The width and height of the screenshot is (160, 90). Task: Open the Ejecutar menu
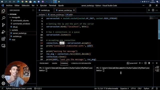43,5
